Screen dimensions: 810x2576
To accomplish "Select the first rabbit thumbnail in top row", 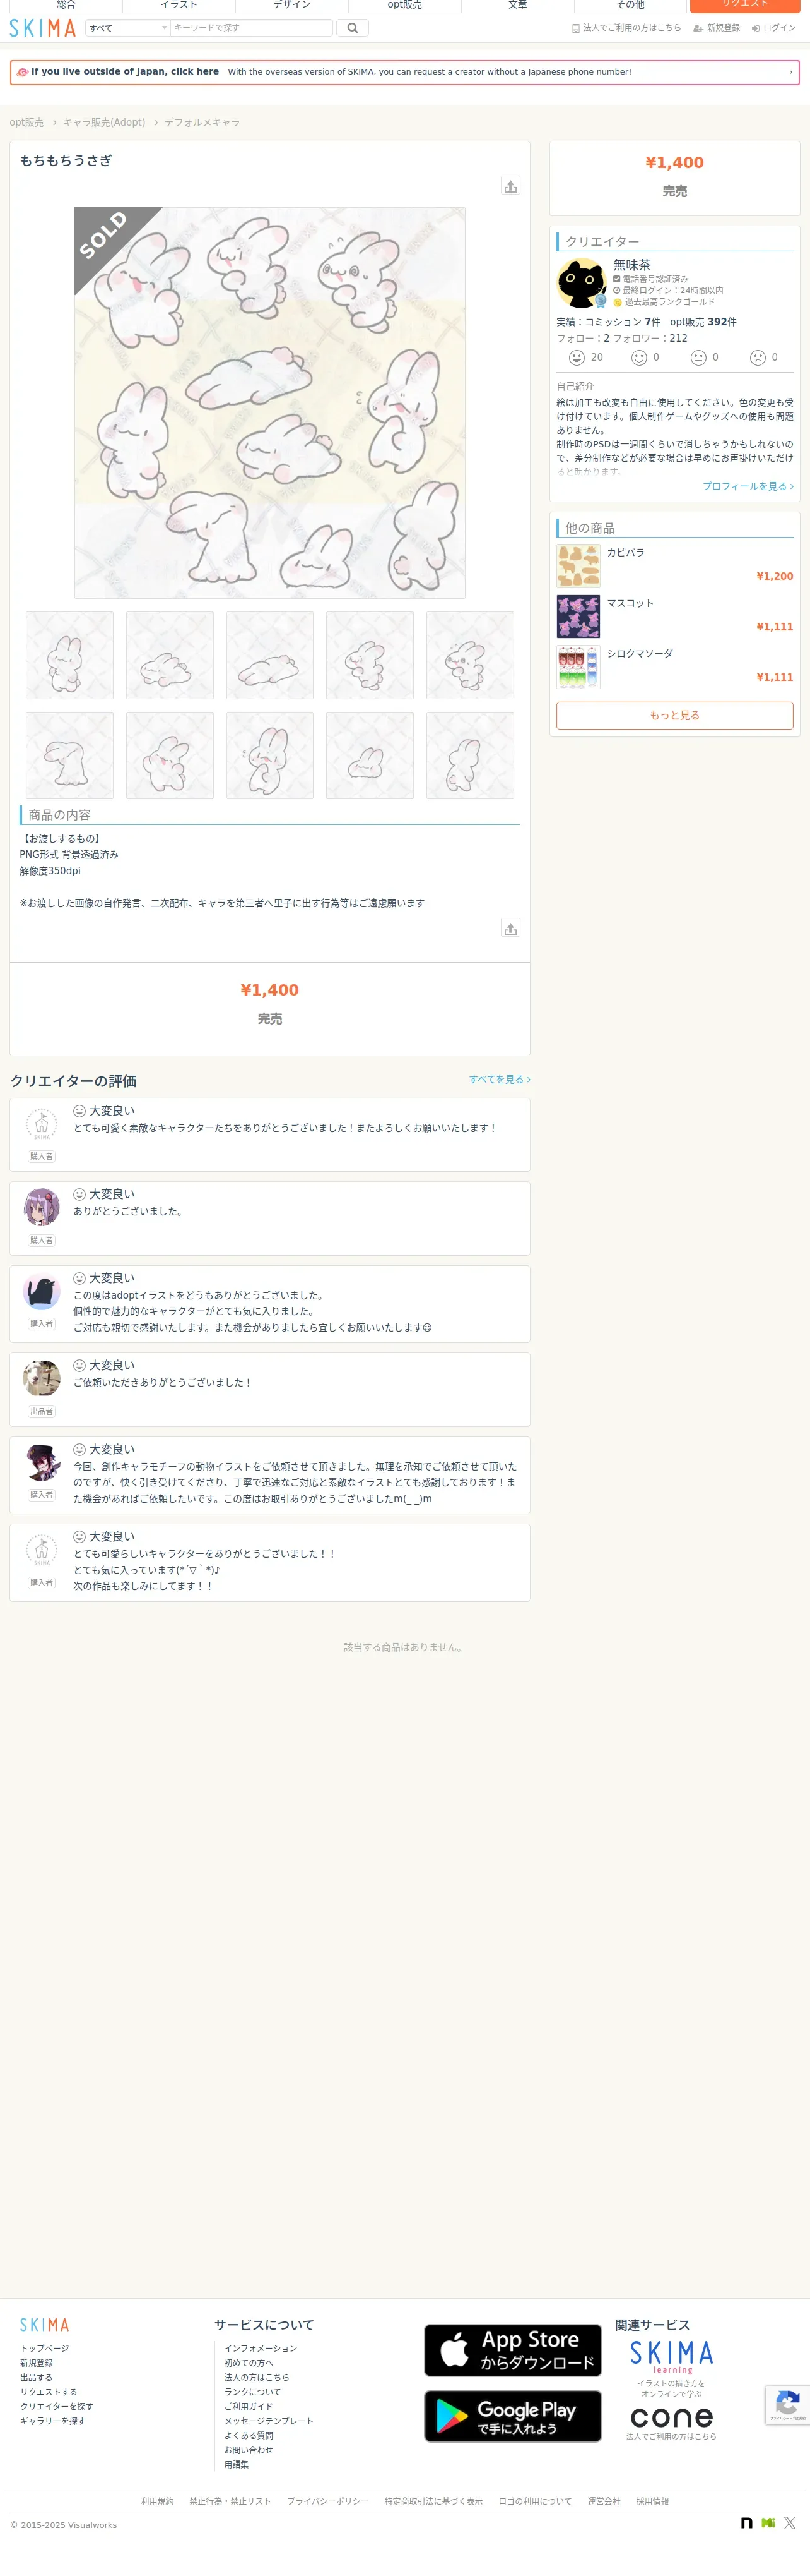I will [69, 655].
